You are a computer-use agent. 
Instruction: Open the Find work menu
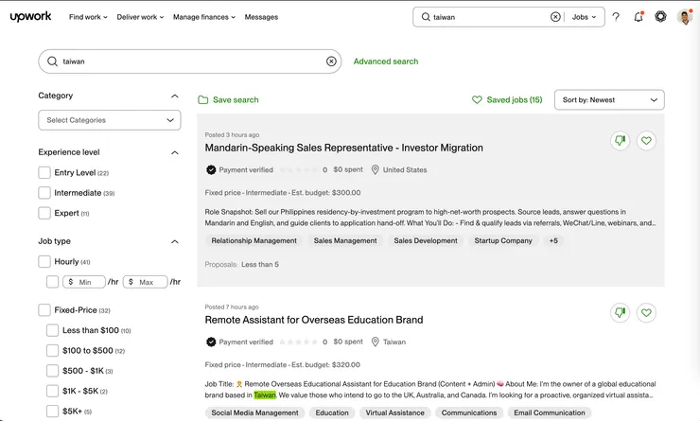point(88,17)
